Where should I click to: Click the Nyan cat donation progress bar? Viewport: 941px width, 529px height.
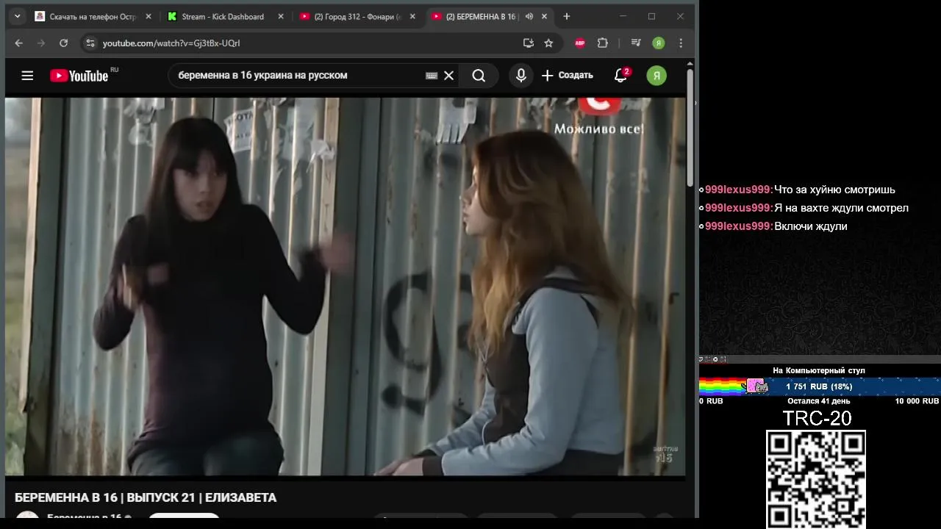(x=820, y=386)
